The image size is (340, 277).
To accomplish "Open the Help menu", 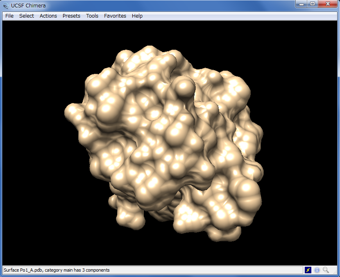I will coord(137,16).
